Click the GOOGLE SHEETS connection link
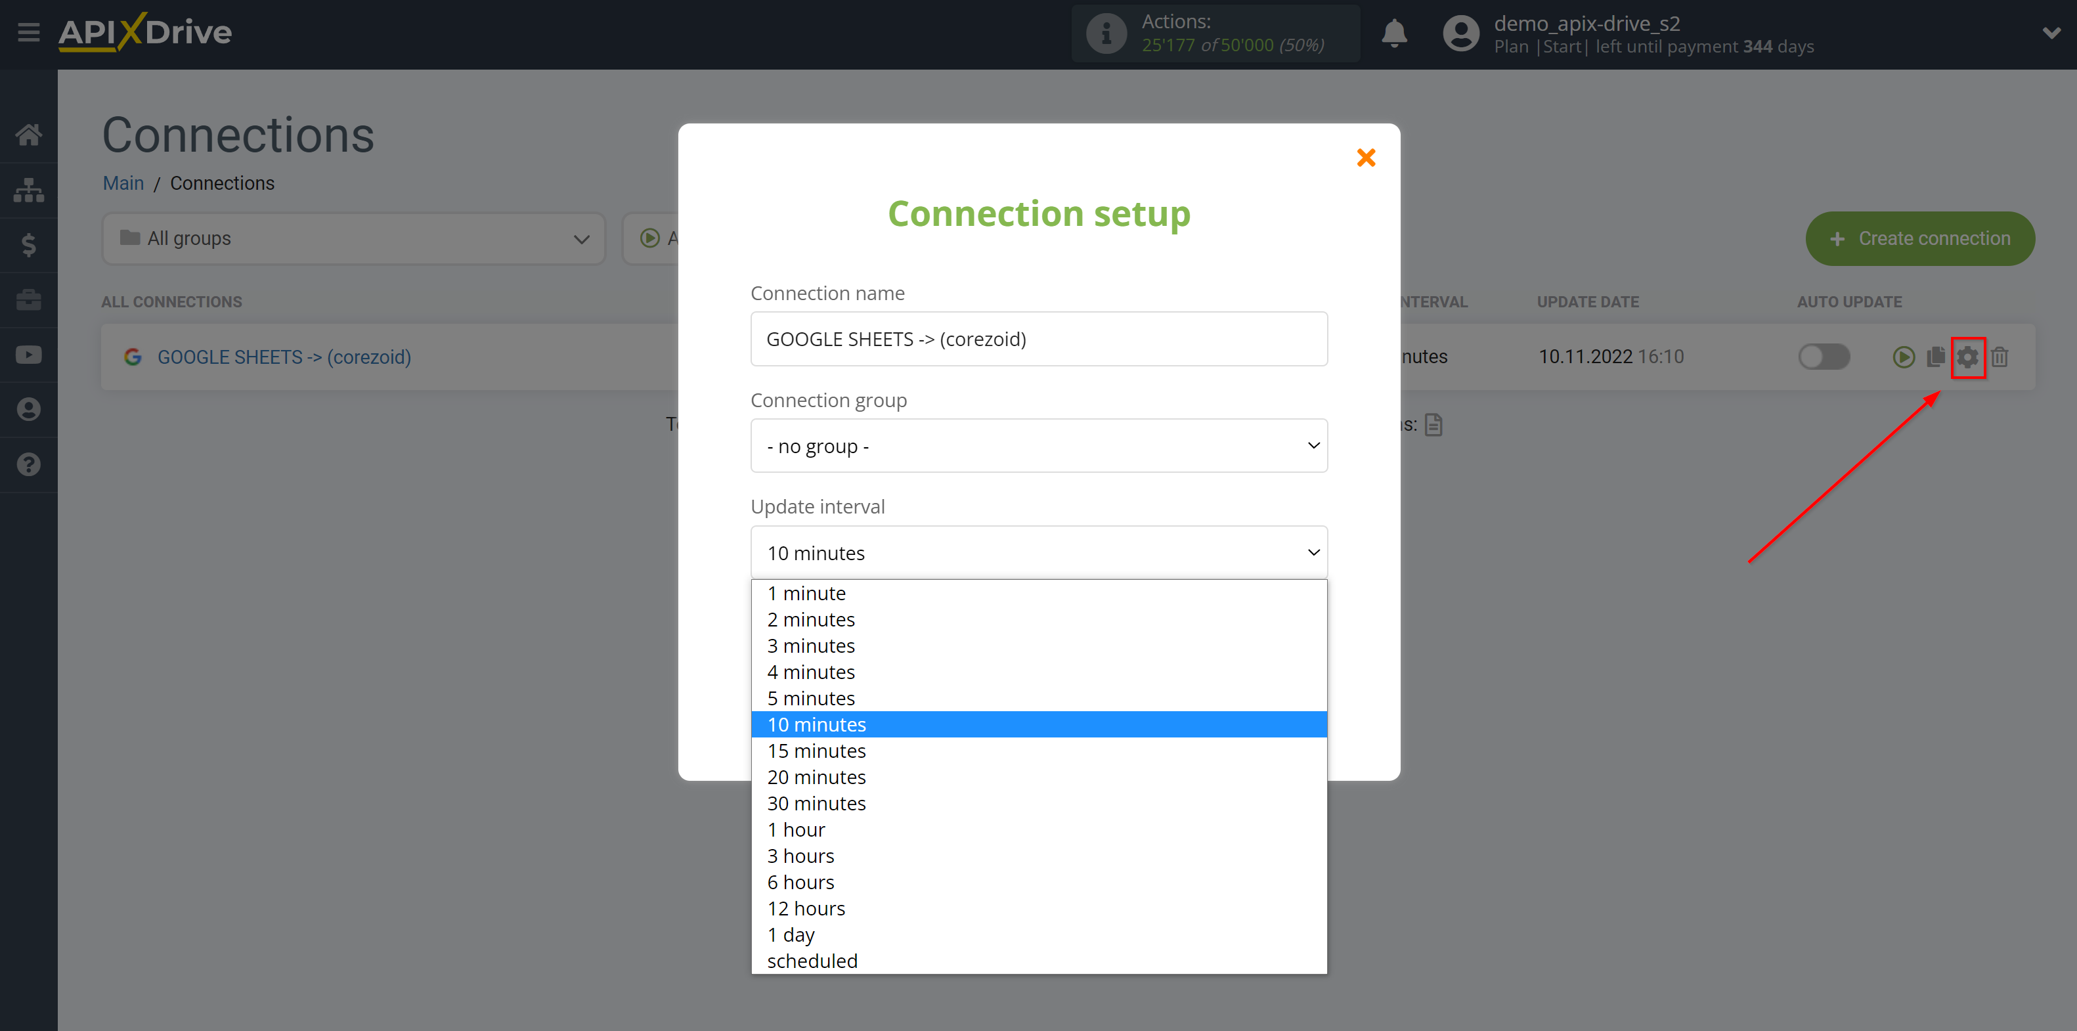This screenshot has height=1031, width=2077. coord(285,357)
